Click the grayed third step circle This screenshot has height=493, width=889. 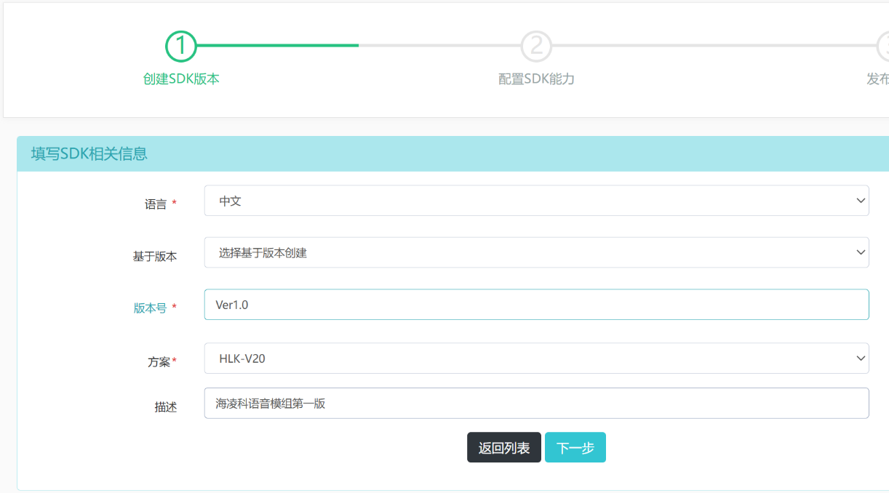click(885, 45)
